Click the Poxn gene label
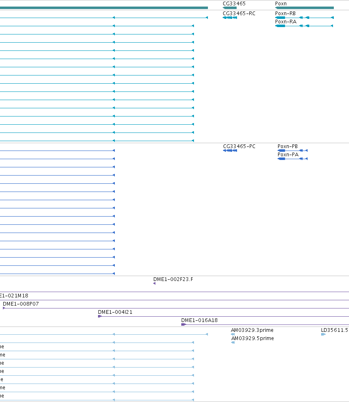The height and width of the screenshot is (402, 349). [281, 4]
